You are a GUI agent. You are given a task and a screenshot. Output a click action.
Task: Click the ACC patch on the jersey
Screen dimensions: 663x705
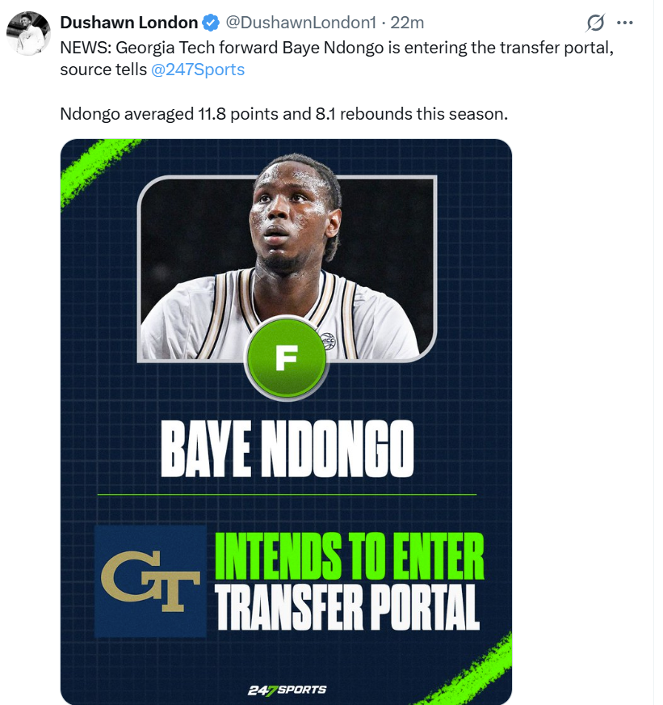click(x=327, y=342)
